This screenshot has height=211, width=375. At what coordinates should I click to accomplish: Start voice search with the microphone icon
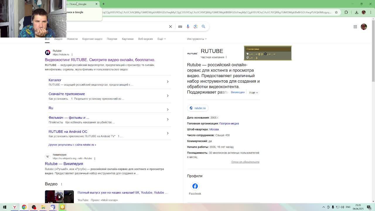pos(188,27)
